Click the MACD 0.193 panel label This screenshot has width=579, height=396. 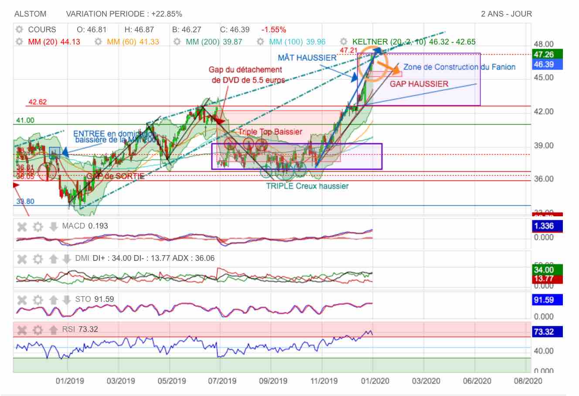[x=85, y=226]
